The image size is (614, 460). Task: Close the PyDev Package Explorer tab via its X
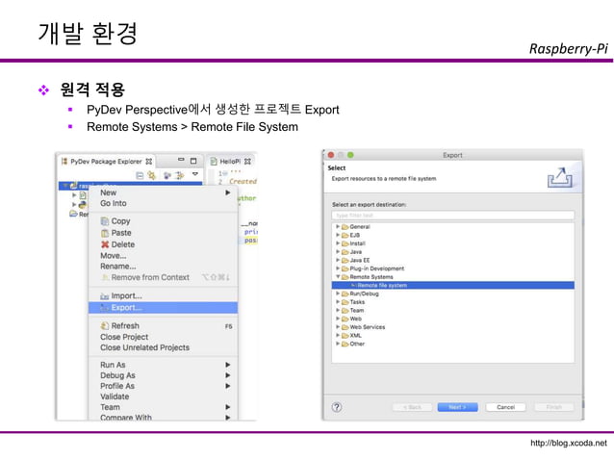(149, 162)
